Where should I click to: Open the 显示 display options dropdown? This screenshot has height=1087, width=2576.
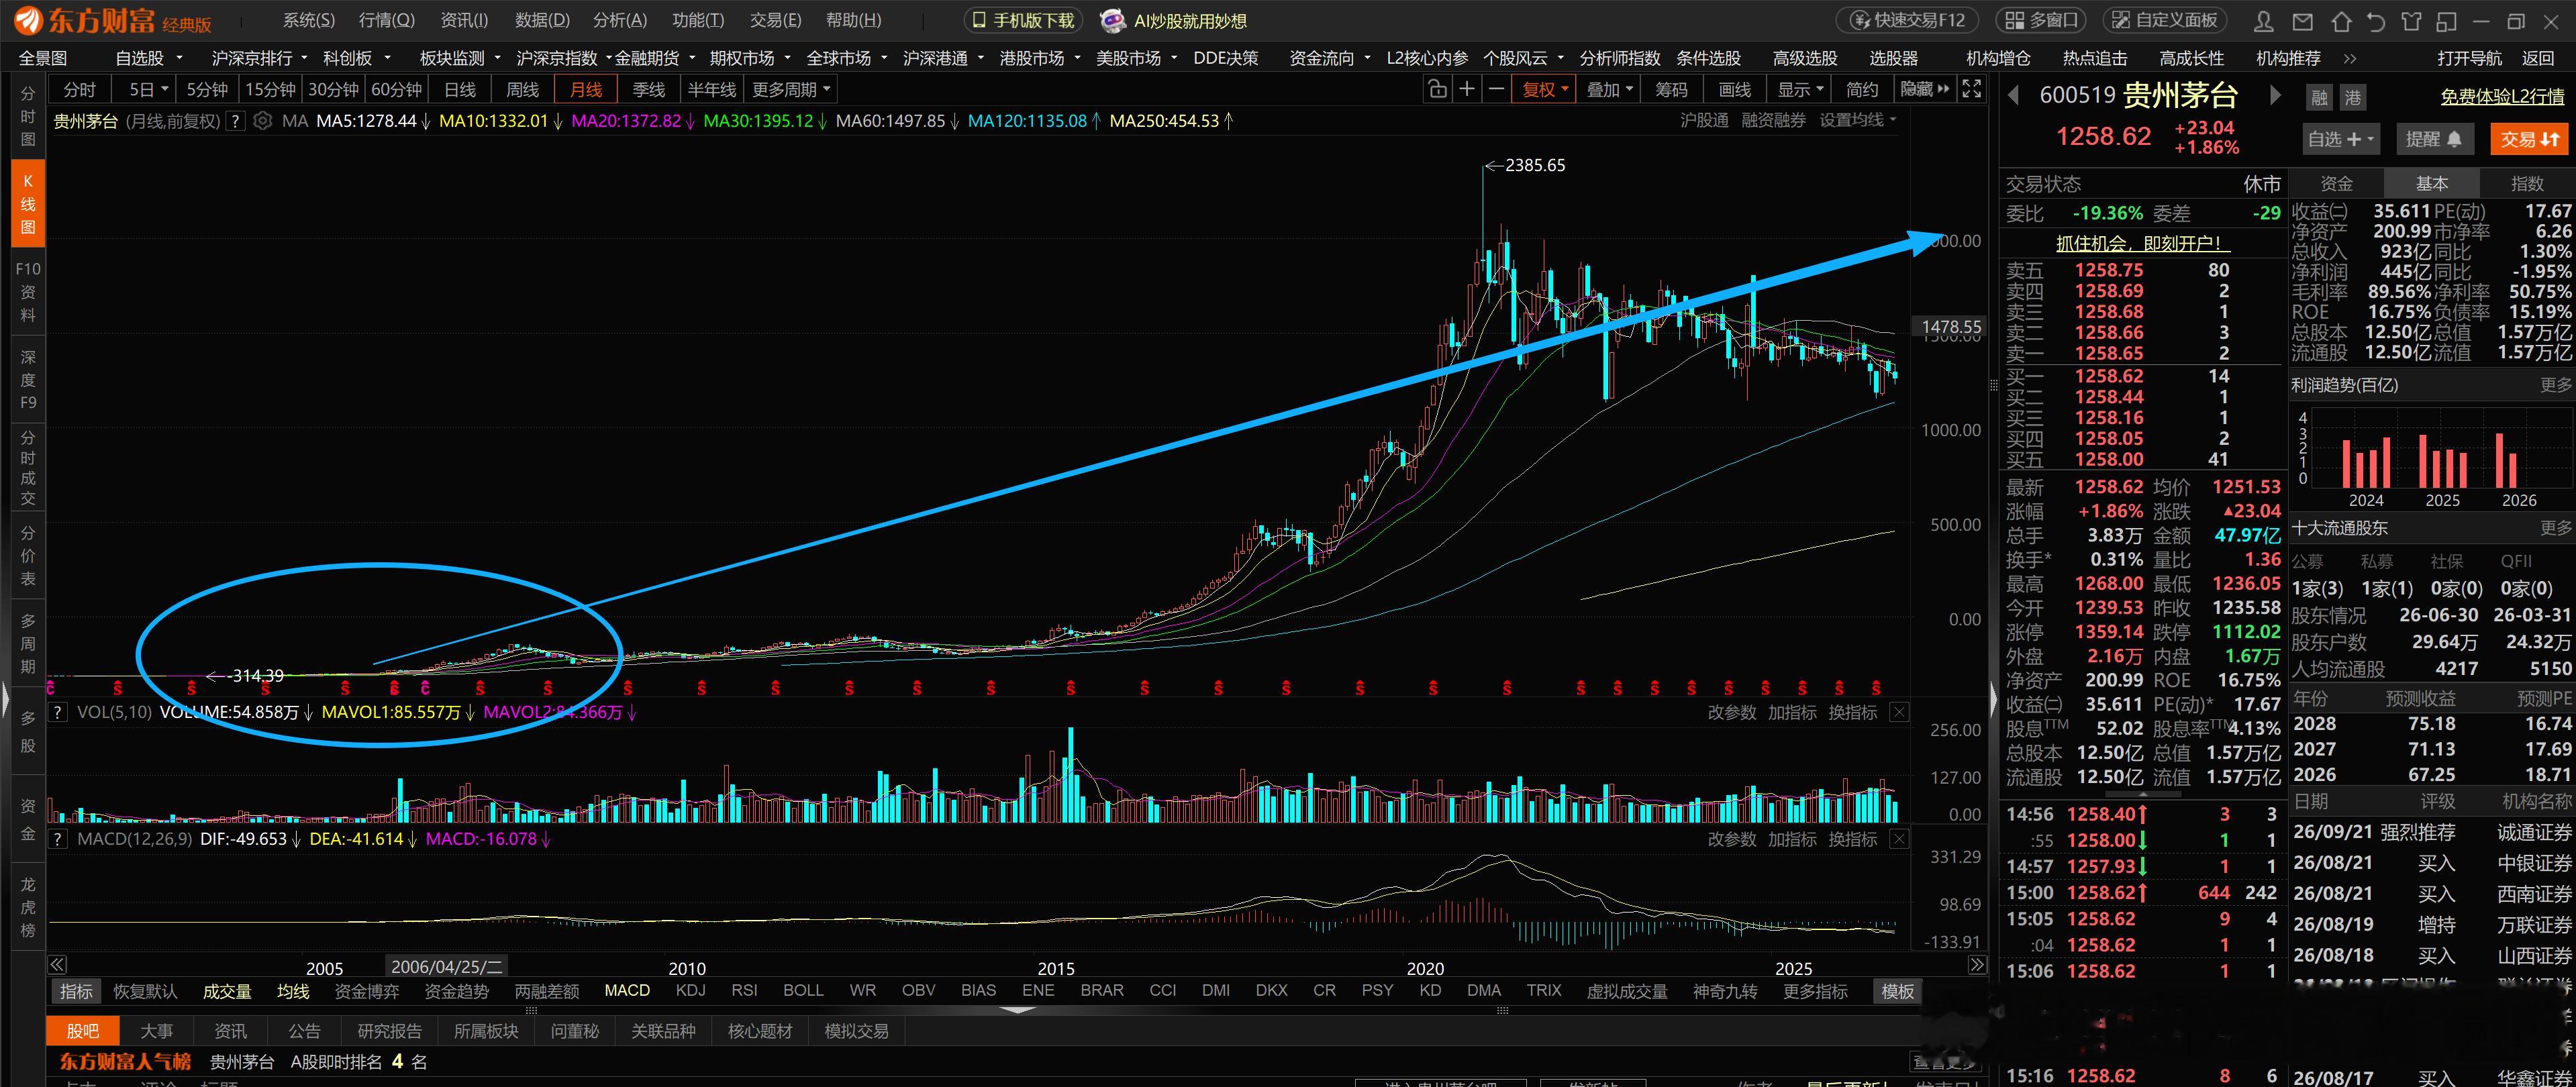coord(1799,90)
